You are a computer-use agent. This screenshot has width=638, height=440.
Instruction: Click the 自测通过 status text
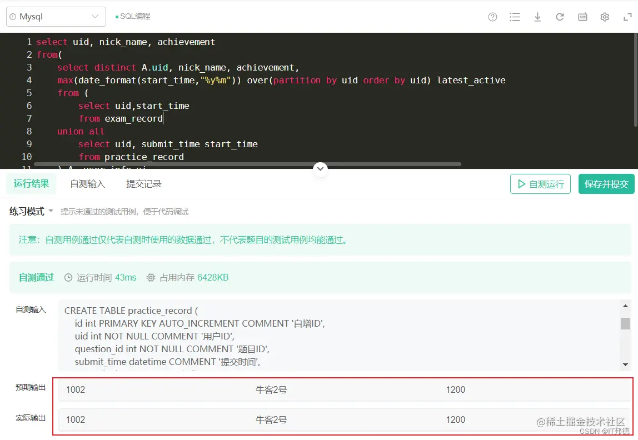tap(36, 278)
